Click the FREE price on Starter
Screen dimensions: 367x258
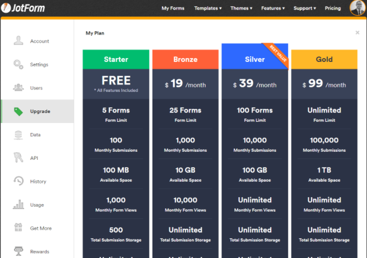116,80
